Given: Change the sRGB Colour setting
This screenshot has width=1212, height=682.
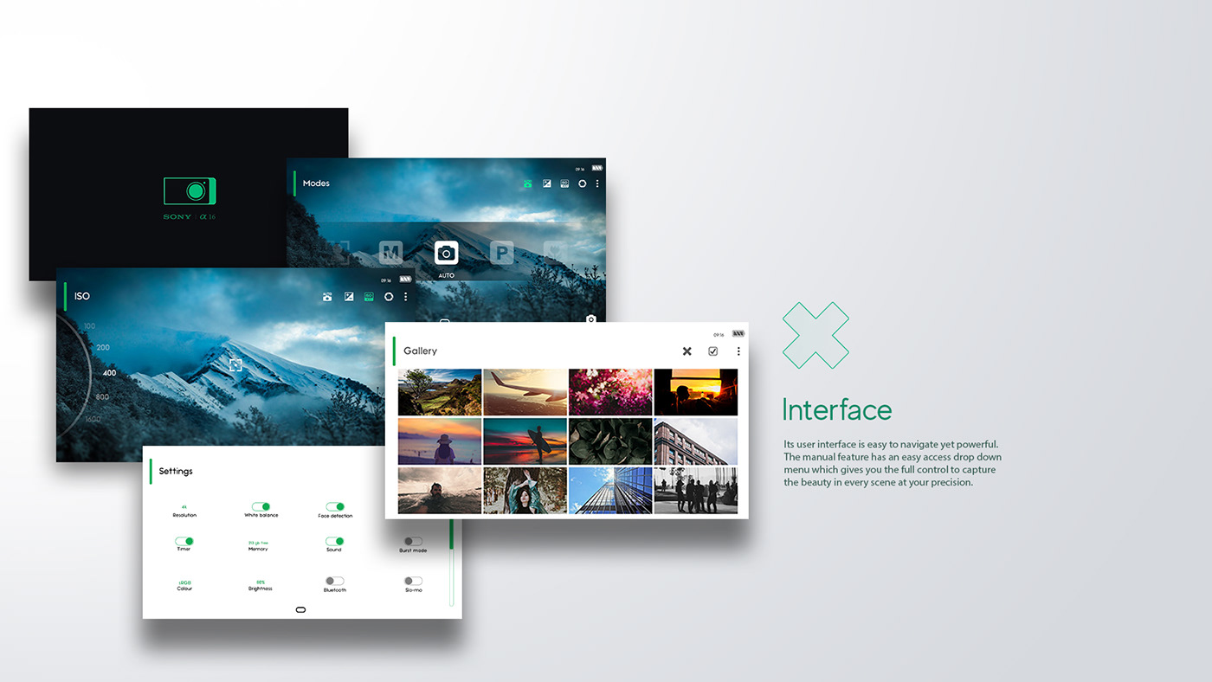Looking at the screenshot, I should 184,586.
